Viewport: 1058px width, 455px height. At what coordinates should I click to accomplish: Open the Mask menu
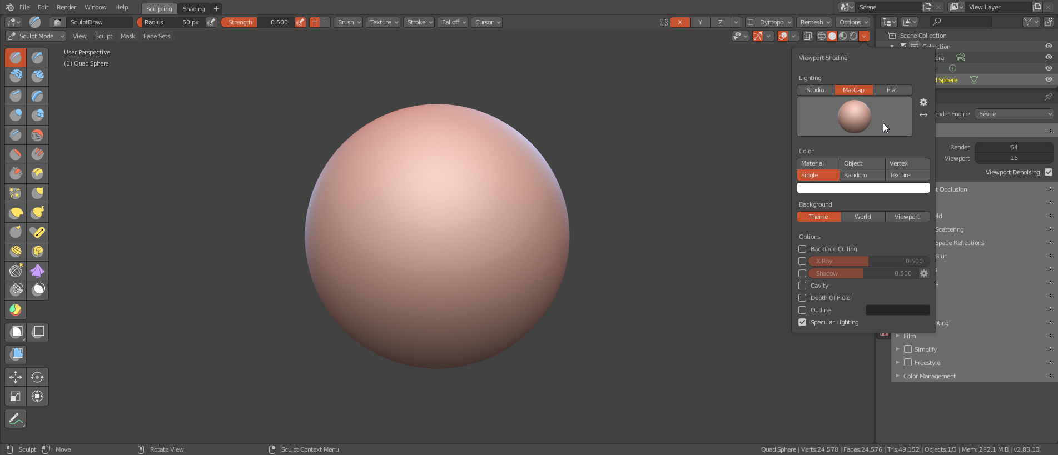128,36
